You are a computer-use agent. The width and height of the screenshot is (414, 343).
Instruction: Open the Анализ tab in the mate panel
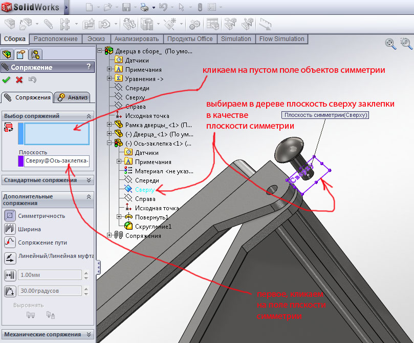coord(73,97)
